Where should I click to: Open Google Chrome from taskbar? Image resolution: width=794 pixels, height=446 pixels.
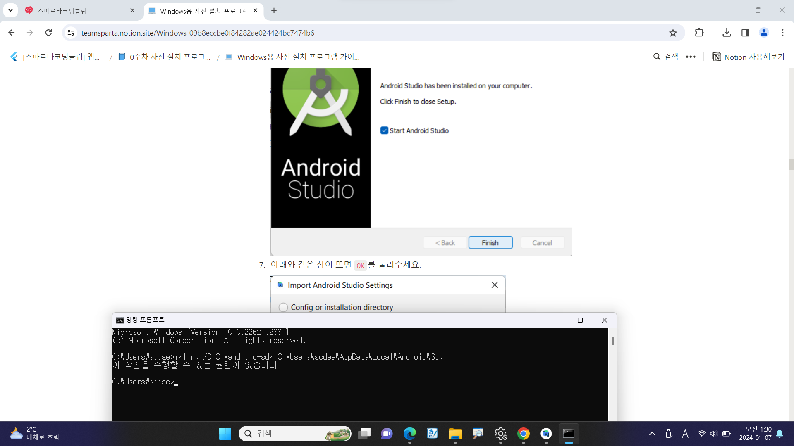point(523,434)
